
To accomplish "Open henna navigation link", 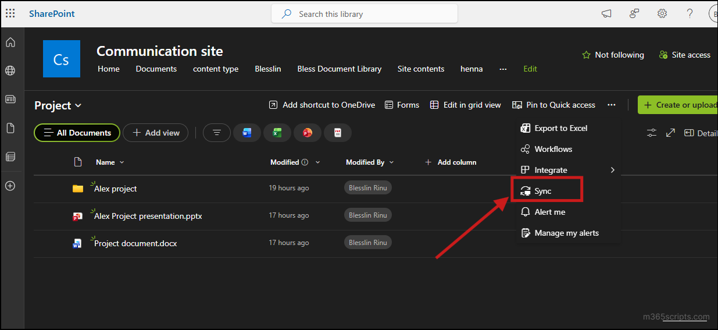I will pos(471,69).
